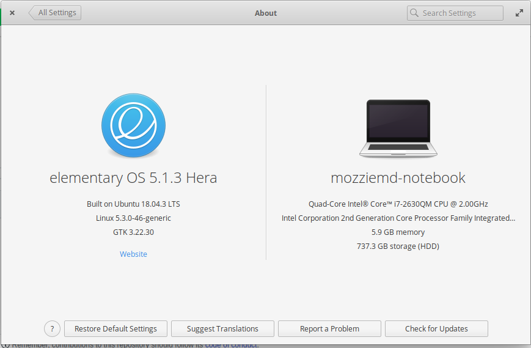Image resolution: width=531 pixels, height=348 pixels.
Task: Select the 'mozziemd-notebook' hostname
Action: pyautogui.click(x=398, y=178)
